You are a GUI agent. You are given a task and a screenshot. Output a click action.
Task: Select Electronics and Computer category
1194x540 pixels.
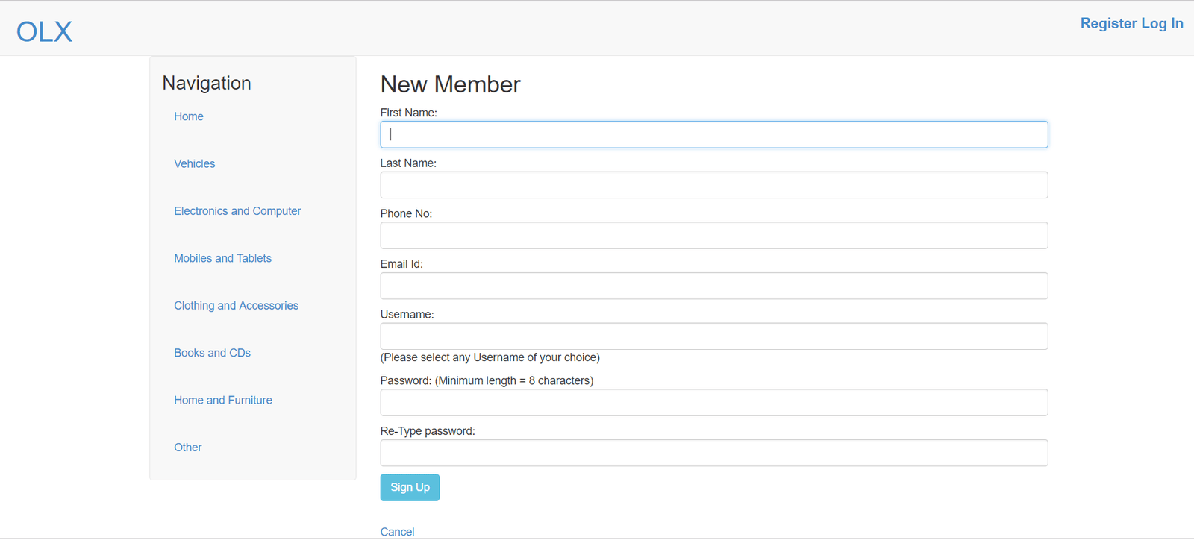click(x=237, y=211)
